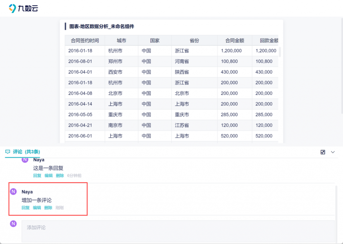
Task: Click Naya's avatar beside 这是一条回复
Action: click(25, 160)
